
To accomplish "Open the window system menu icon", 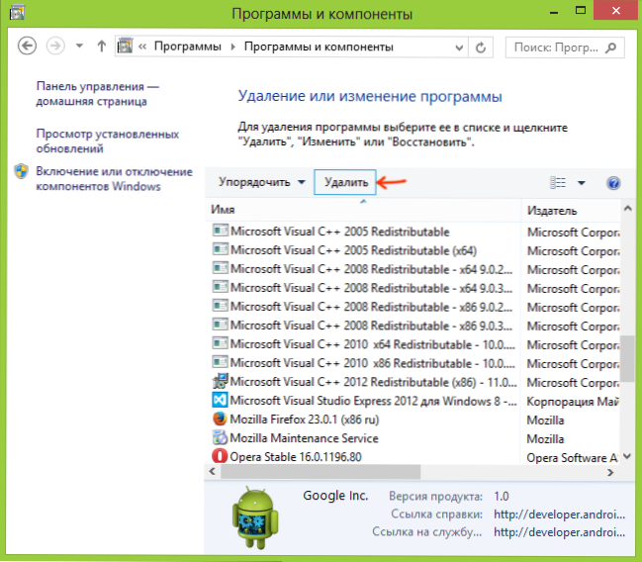I will (x=17, y=12).
